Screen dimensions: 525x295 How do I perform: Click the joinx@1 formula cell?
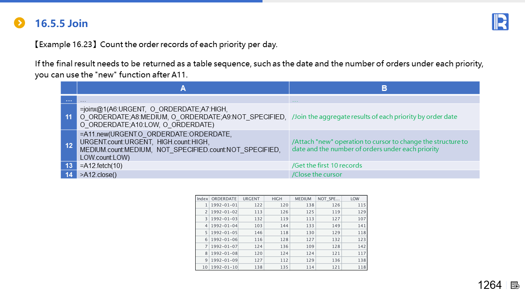[183, 117]
